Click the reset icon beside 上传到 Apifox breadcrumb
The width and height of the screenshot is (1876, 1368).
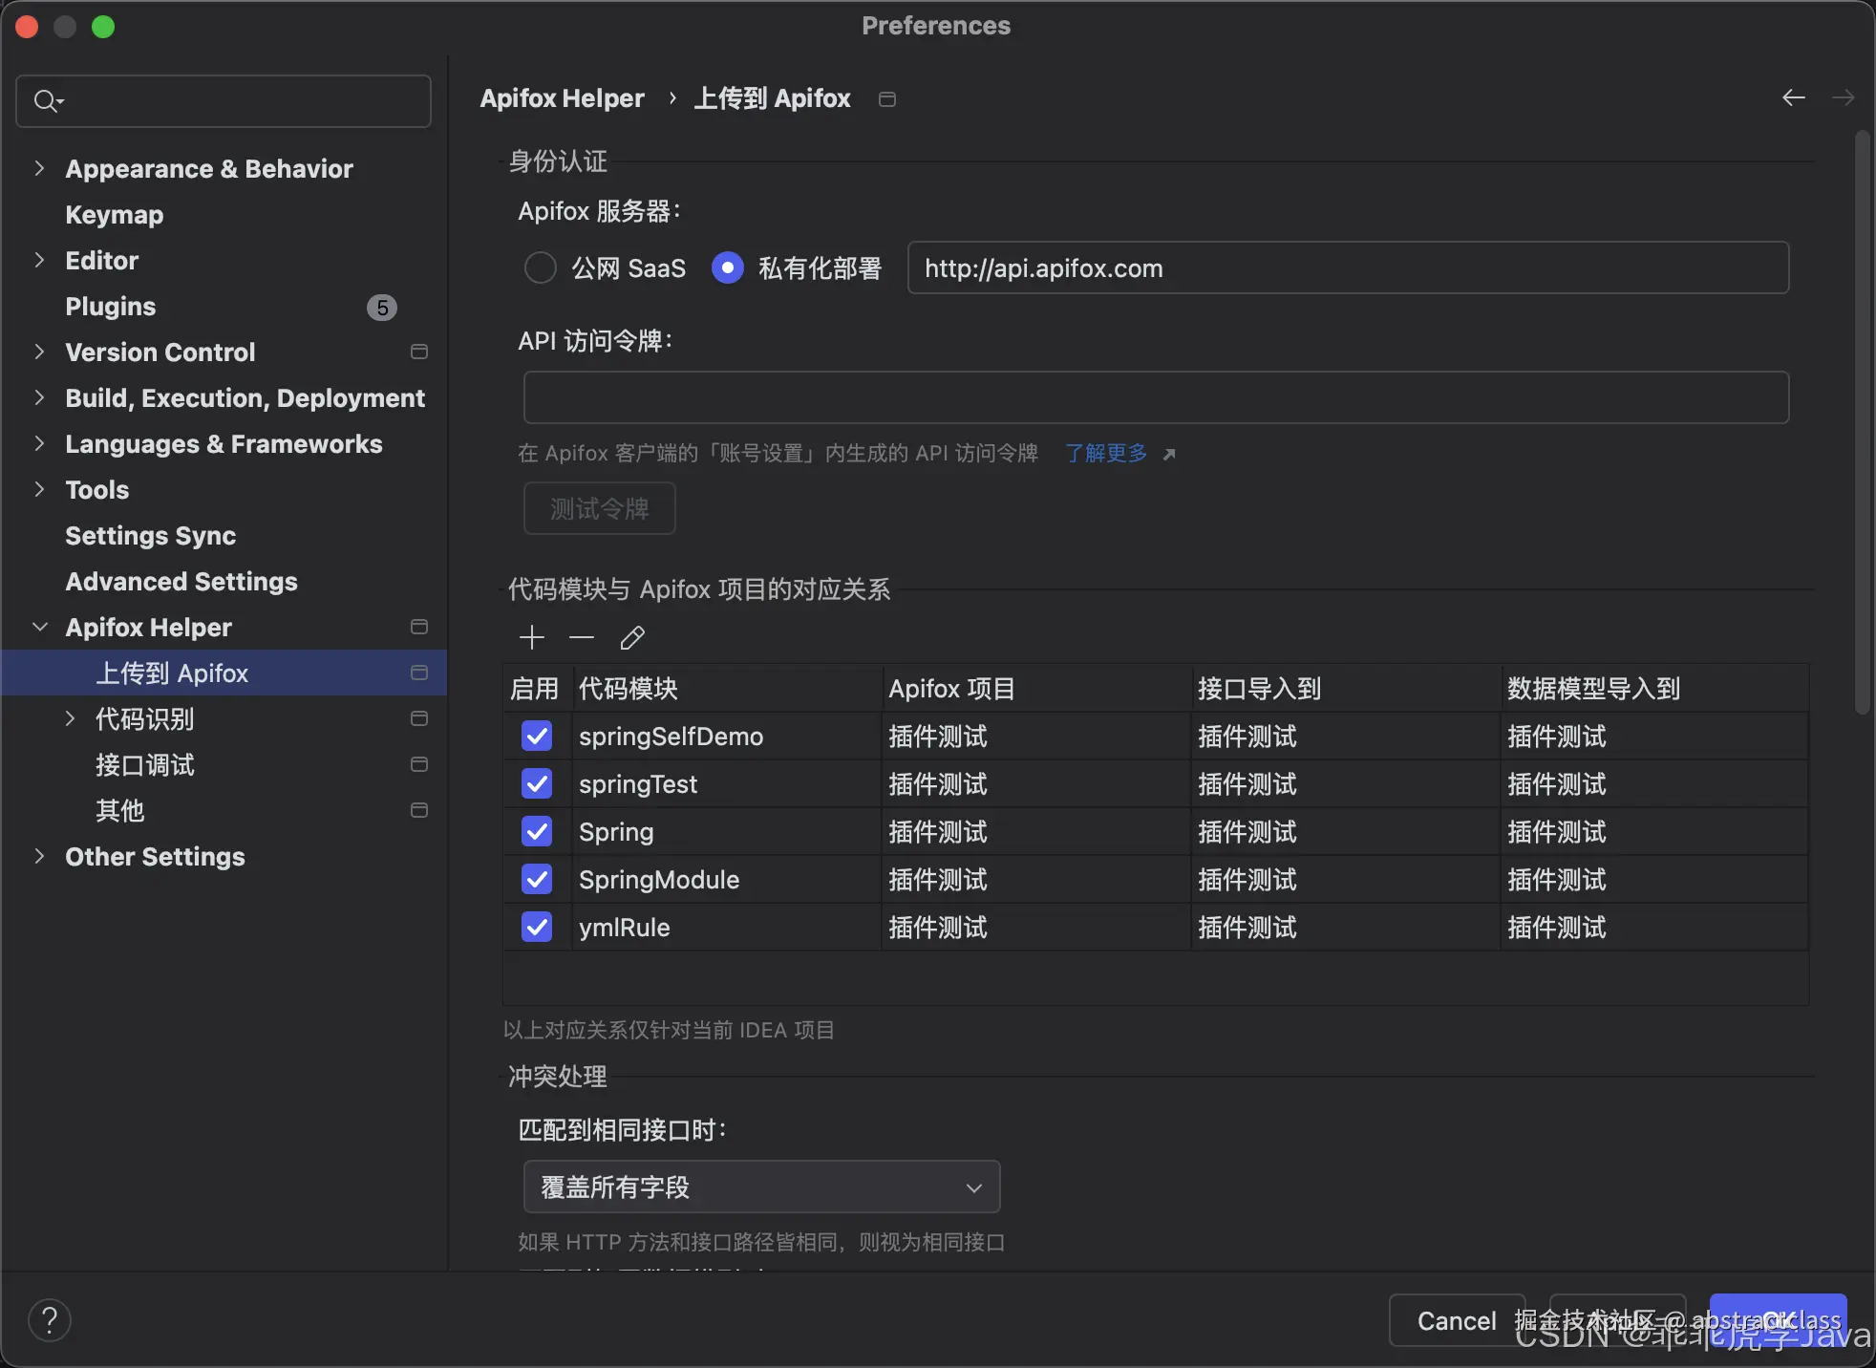point(886,98)
